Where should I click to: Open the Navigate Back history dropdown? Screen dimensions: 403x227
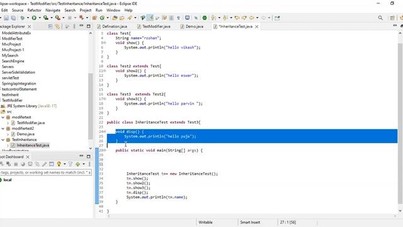pos(257,18)
